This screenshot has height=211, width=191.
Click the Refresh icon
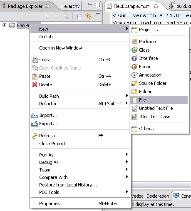35,136
